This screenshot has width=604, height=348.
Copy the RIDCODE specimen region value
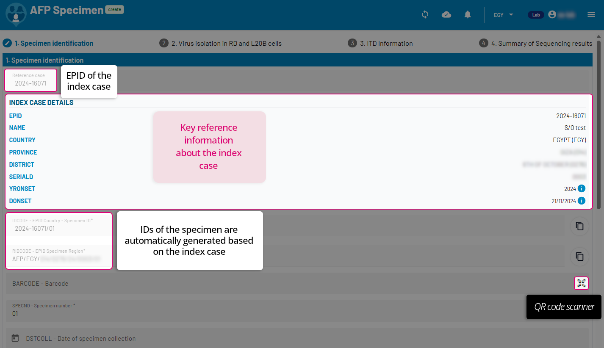coord(579,257)
